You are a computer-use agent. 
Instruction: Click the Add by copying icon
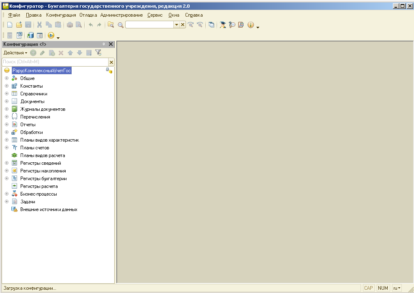[52, 53]
